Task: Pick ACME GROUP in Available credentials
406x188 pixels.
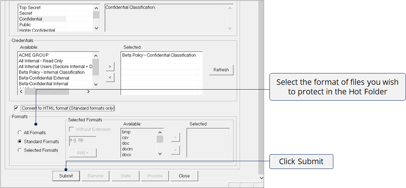Action: tap(34, 55)
